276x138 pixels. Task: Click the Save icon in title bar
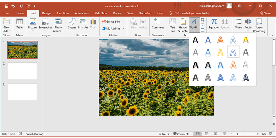coord(7,6)
